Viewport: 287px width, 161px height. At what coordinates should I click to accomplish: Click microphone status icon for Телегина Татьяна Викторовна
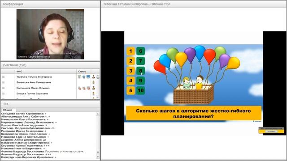pyautogui.click(x=79, y=77)
